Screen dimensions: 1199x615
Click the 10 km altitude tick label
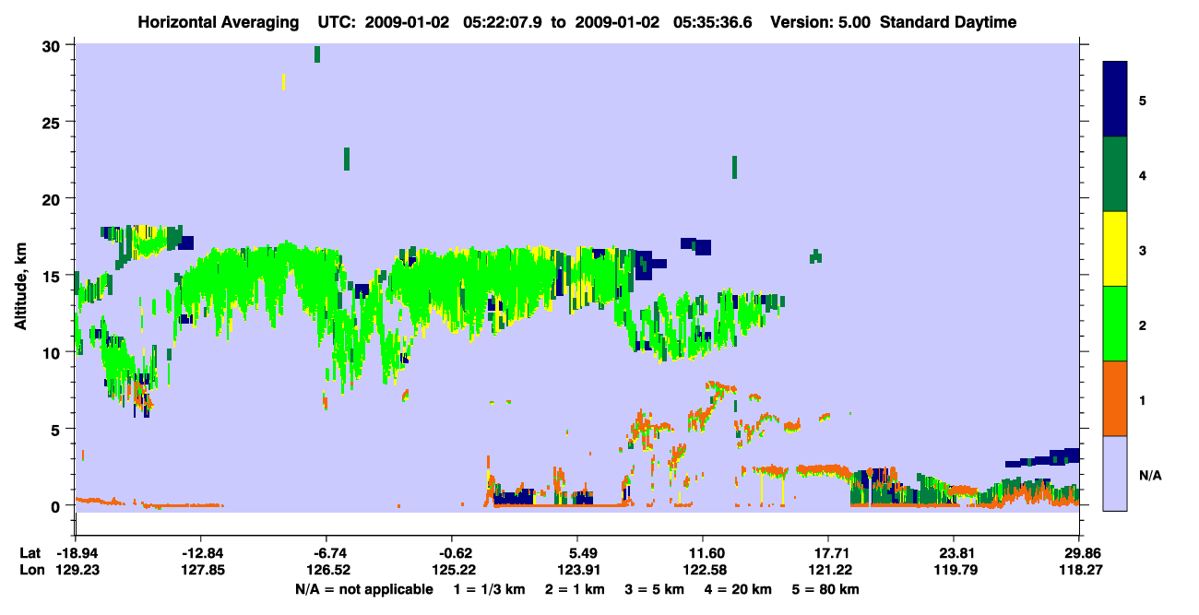pos(53,352)
